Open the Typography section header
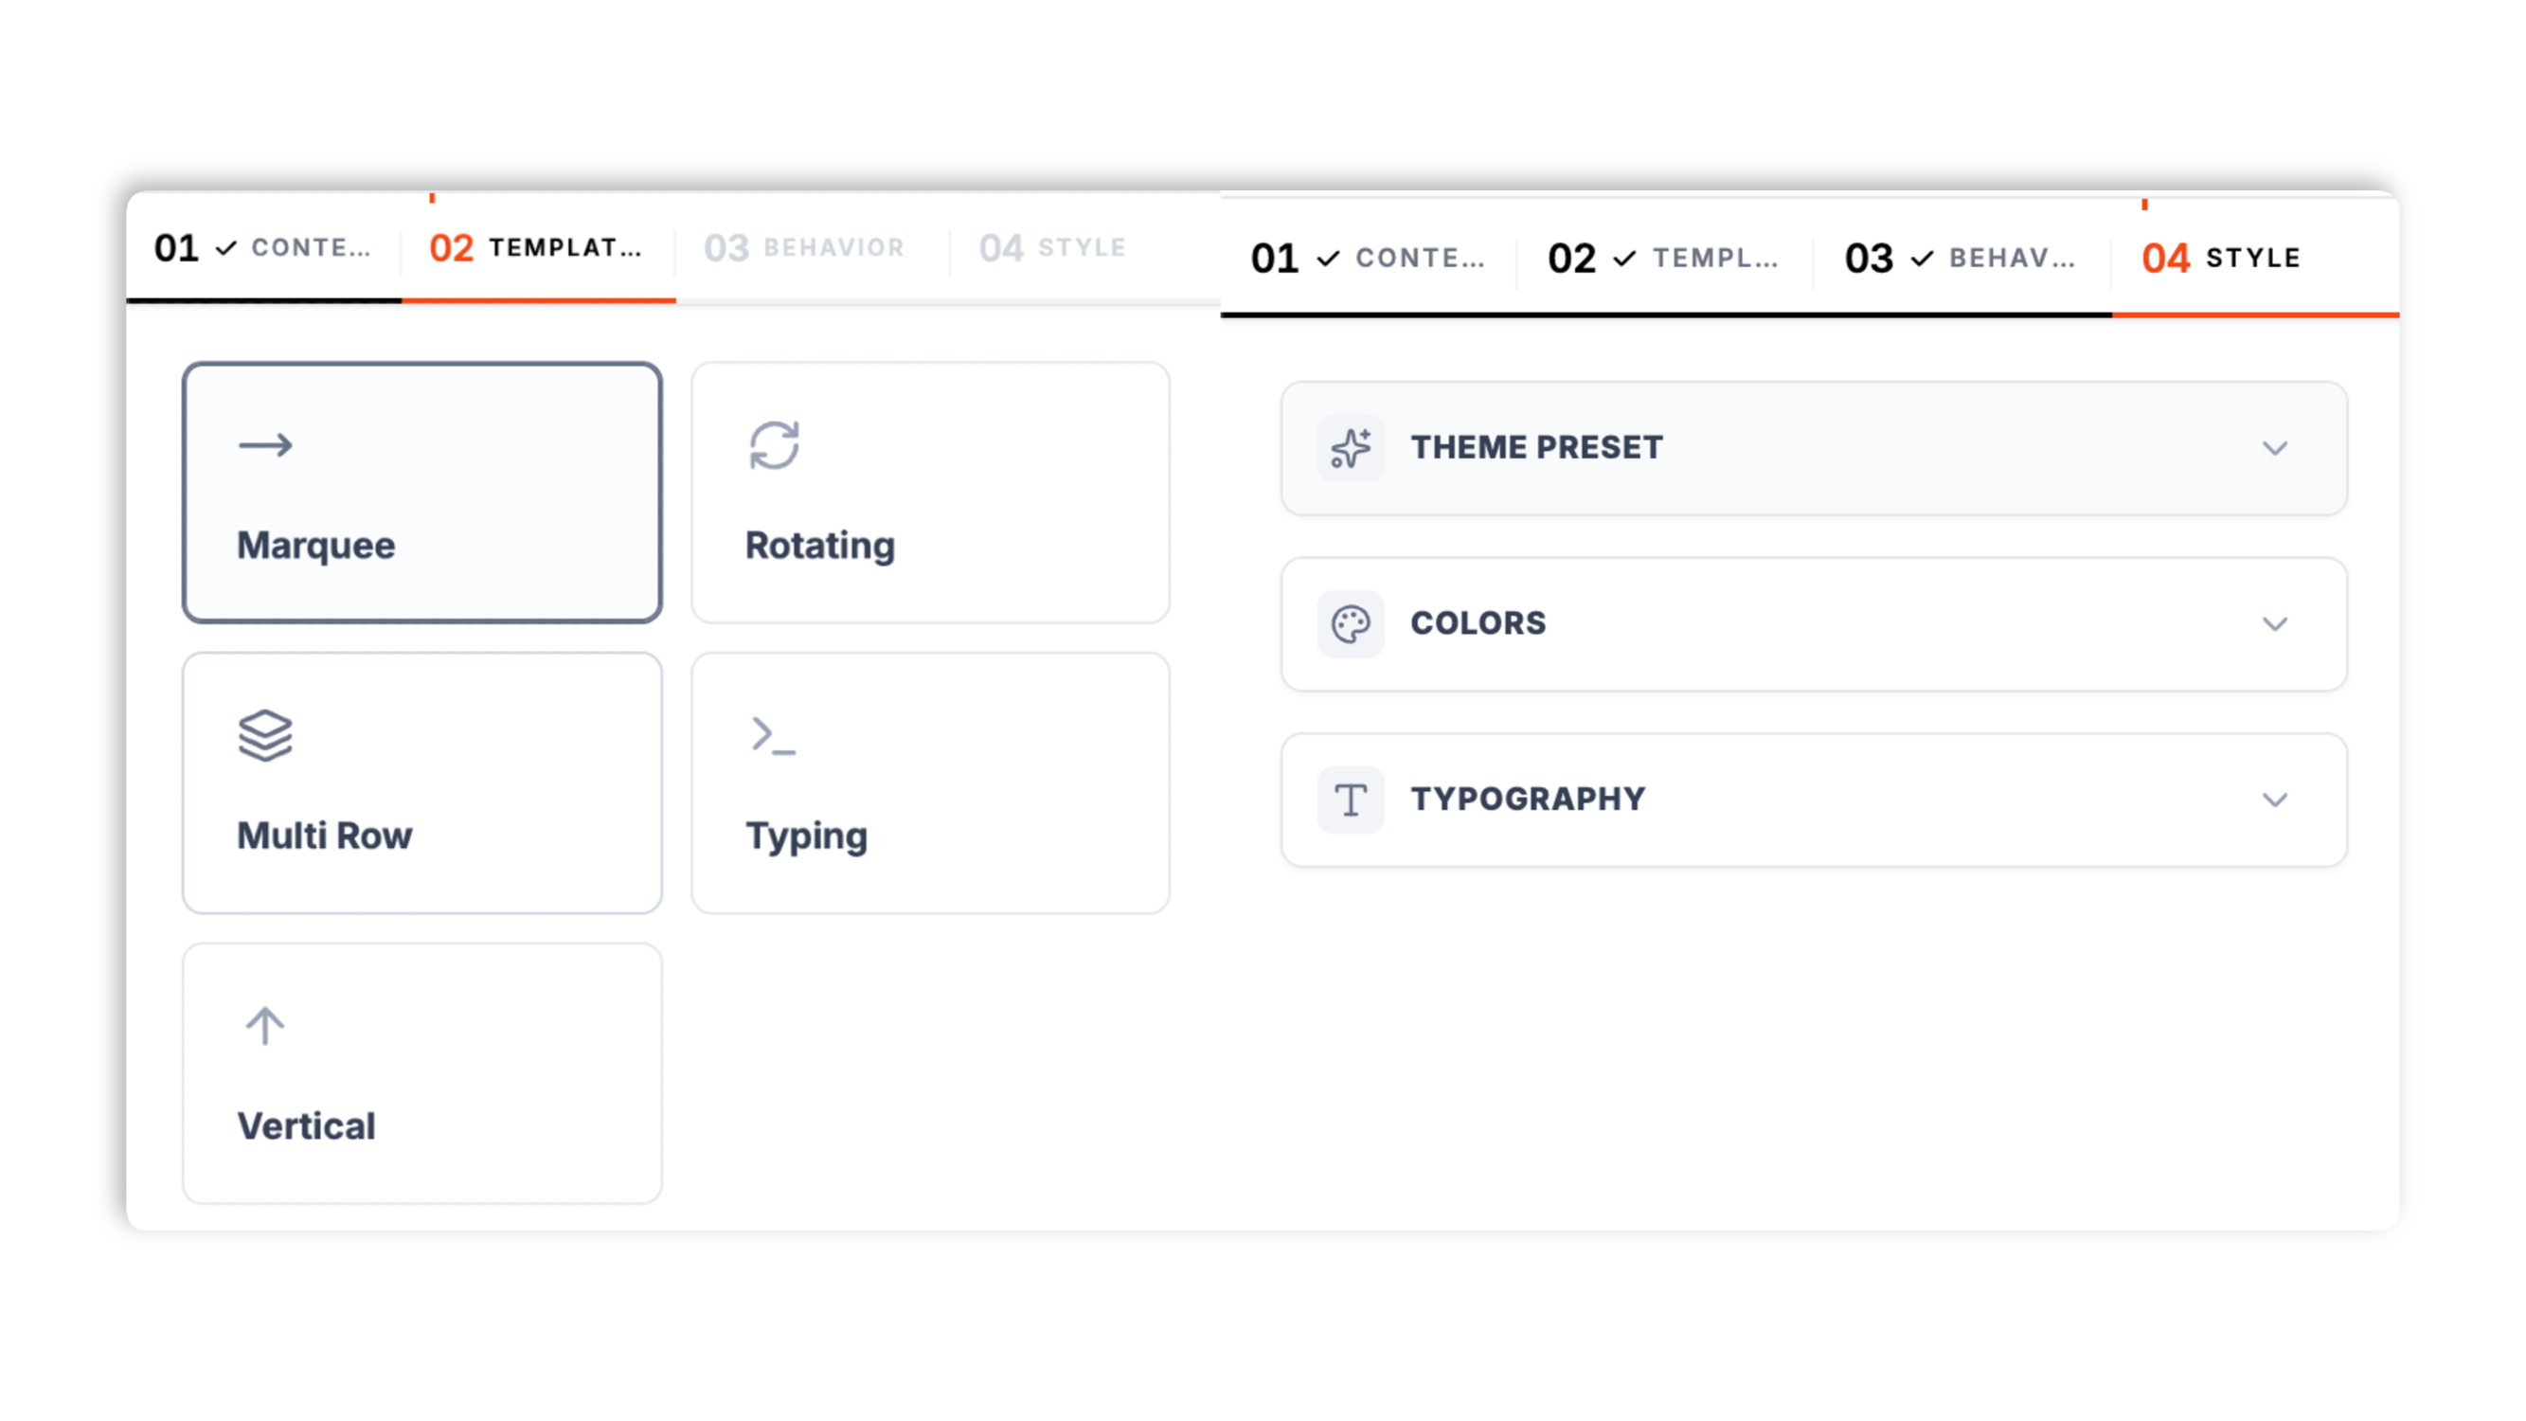Screen dimensions: 2526x1421 click(1813, 800)
